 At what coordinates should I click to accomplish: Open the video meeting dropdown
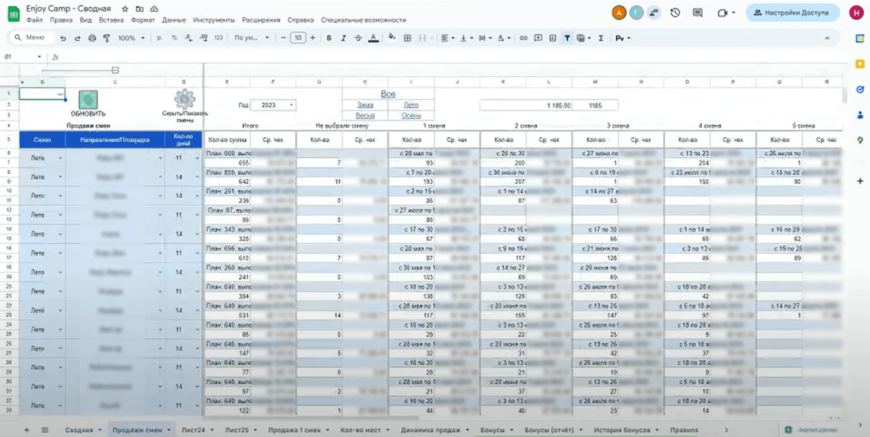click(x=726, y=12)
